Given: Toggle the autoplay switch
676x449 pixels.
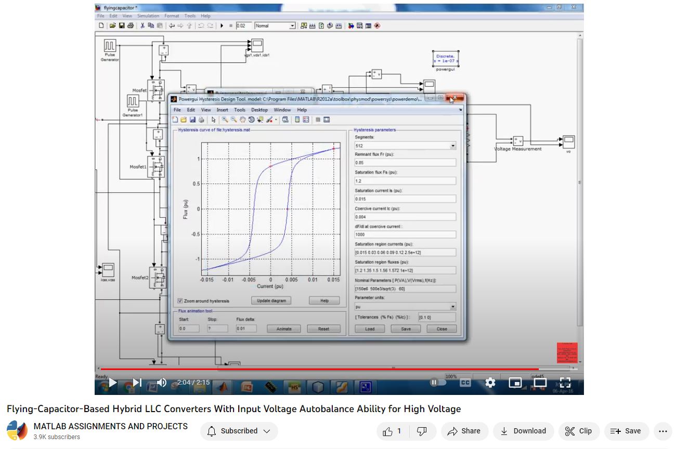Looking at the screenshot, I should (x=438, y=382).
